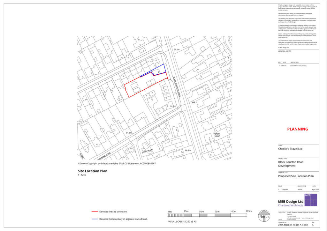
Task: Click house number '9' beside number 8
Action: (x=147, y=96)
